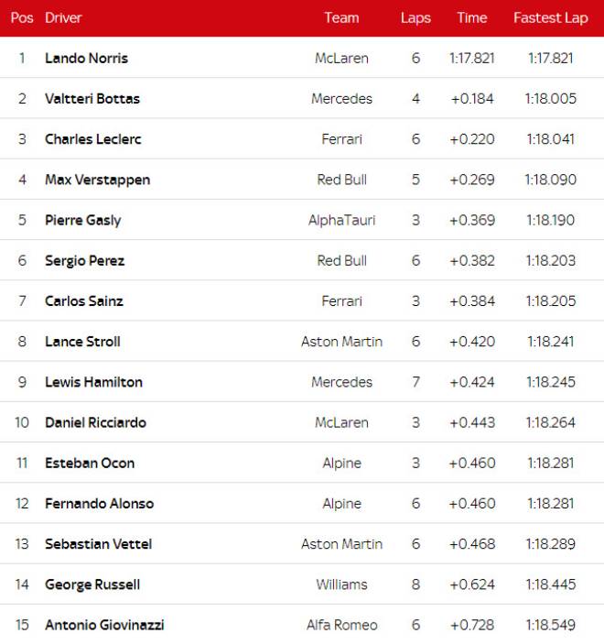Screen dimensions: 604x644
Task: Click the Driver column header
Action: (x=62, y=17)
